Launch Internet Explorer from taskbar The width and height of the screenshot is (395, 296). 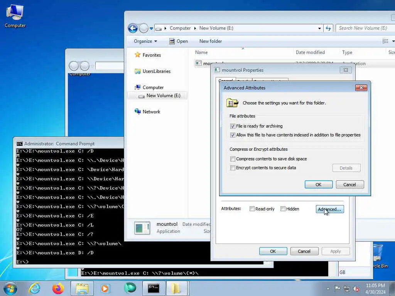tap(34, 288)
